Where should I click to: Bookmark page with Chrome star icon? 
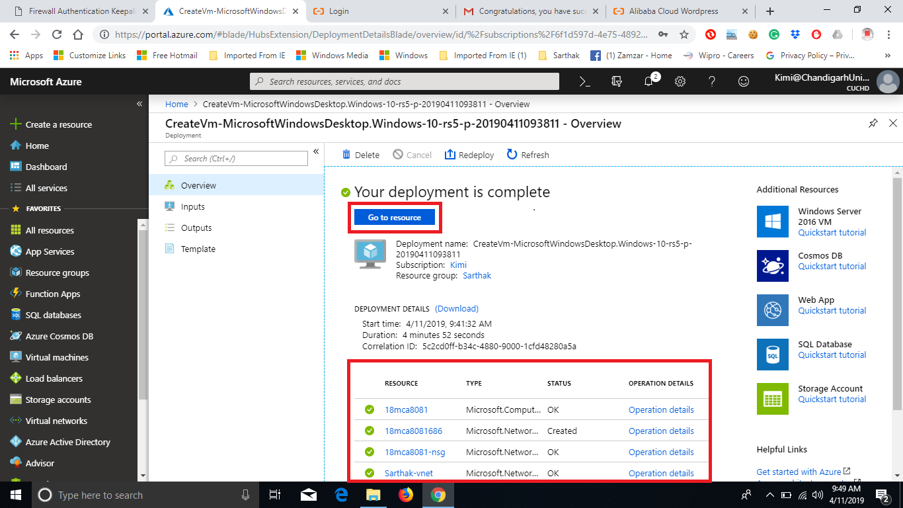tap(684, 34)
